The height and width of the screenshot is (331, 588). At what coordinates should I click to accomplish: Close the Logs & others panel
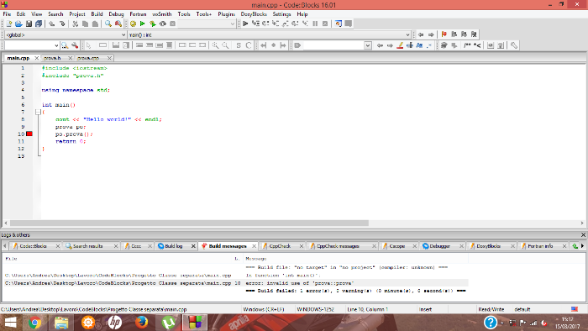click(583, 235)
